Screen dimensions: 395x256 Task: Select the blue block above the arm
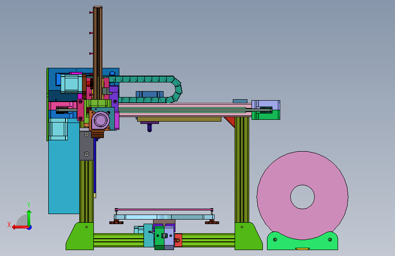tap(149, 94)
